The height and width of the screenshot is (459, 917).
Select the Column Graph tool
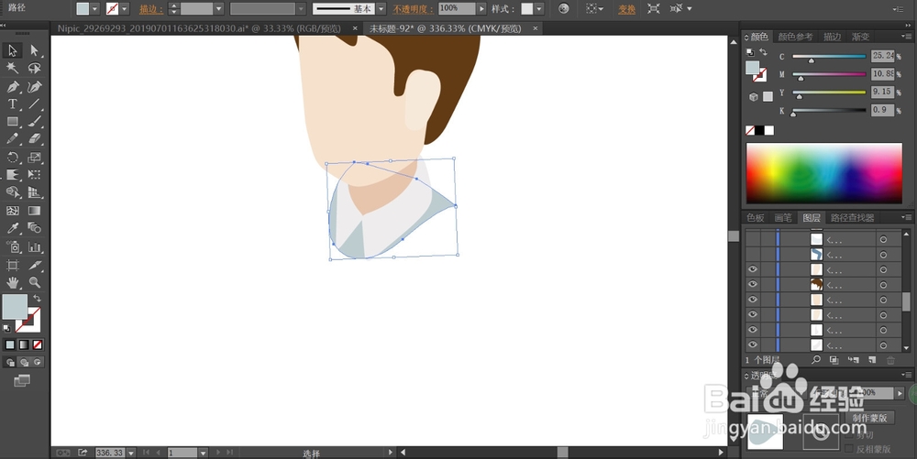35,247
